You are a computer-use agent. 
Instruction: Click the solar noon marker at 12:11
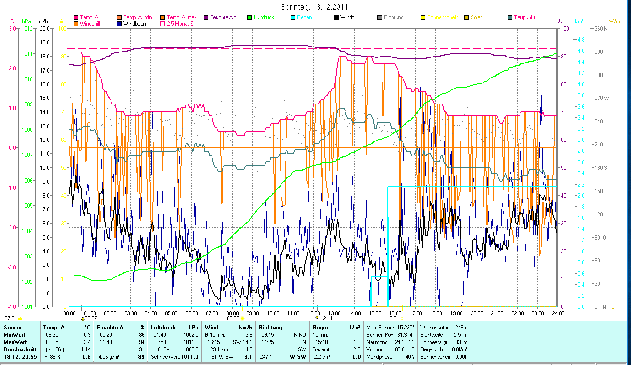[317, 318]
